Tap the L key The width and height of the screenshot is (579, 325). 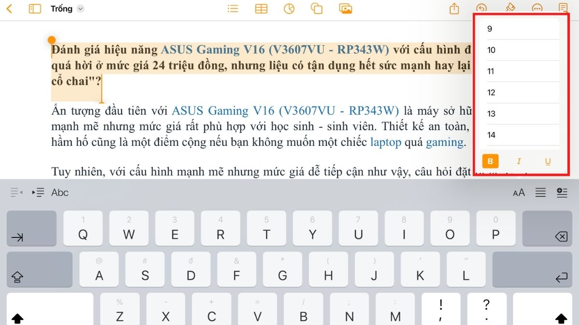pos(466,270)
